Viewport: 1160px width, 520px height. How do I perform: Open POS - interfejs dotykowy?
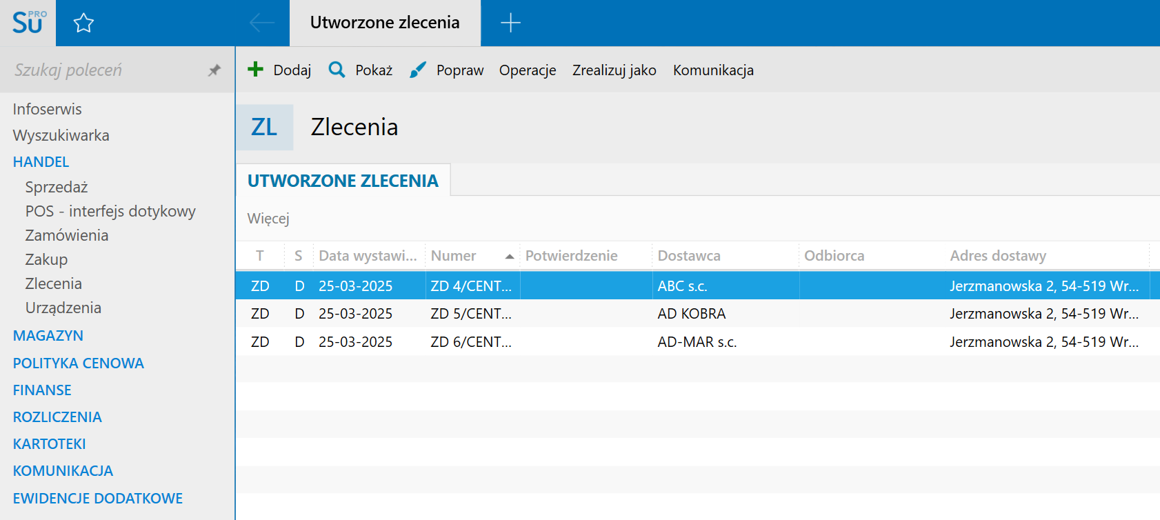point(110,211)
